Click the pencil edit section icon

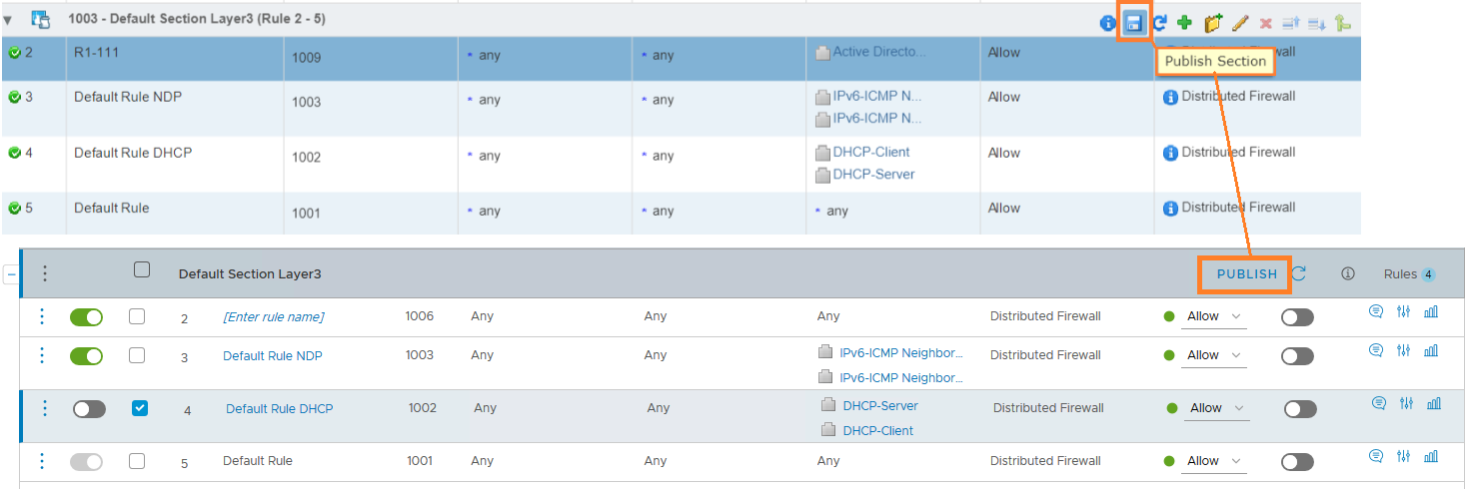[x=1240, y=23]
